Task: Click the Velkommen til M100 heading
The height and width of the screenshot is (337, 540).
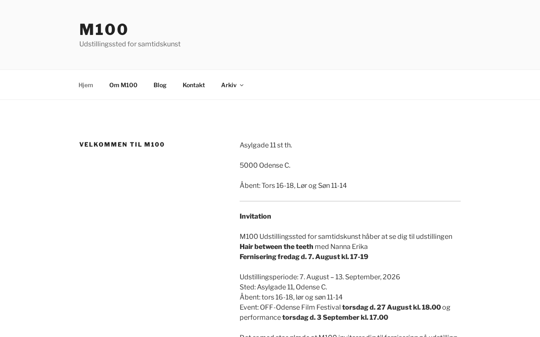Action: pos(122,144)
